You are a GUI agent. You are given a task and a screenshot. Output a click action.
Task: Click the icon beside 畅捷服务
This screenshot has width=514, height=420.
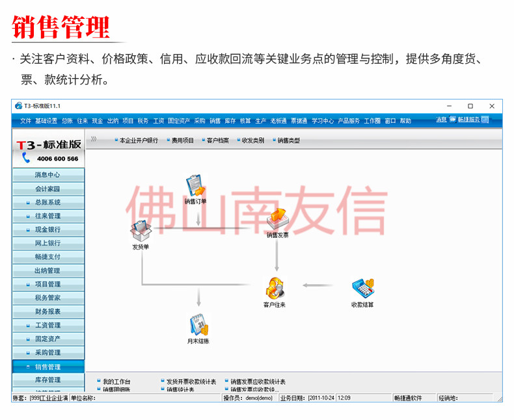click(485, 119)
